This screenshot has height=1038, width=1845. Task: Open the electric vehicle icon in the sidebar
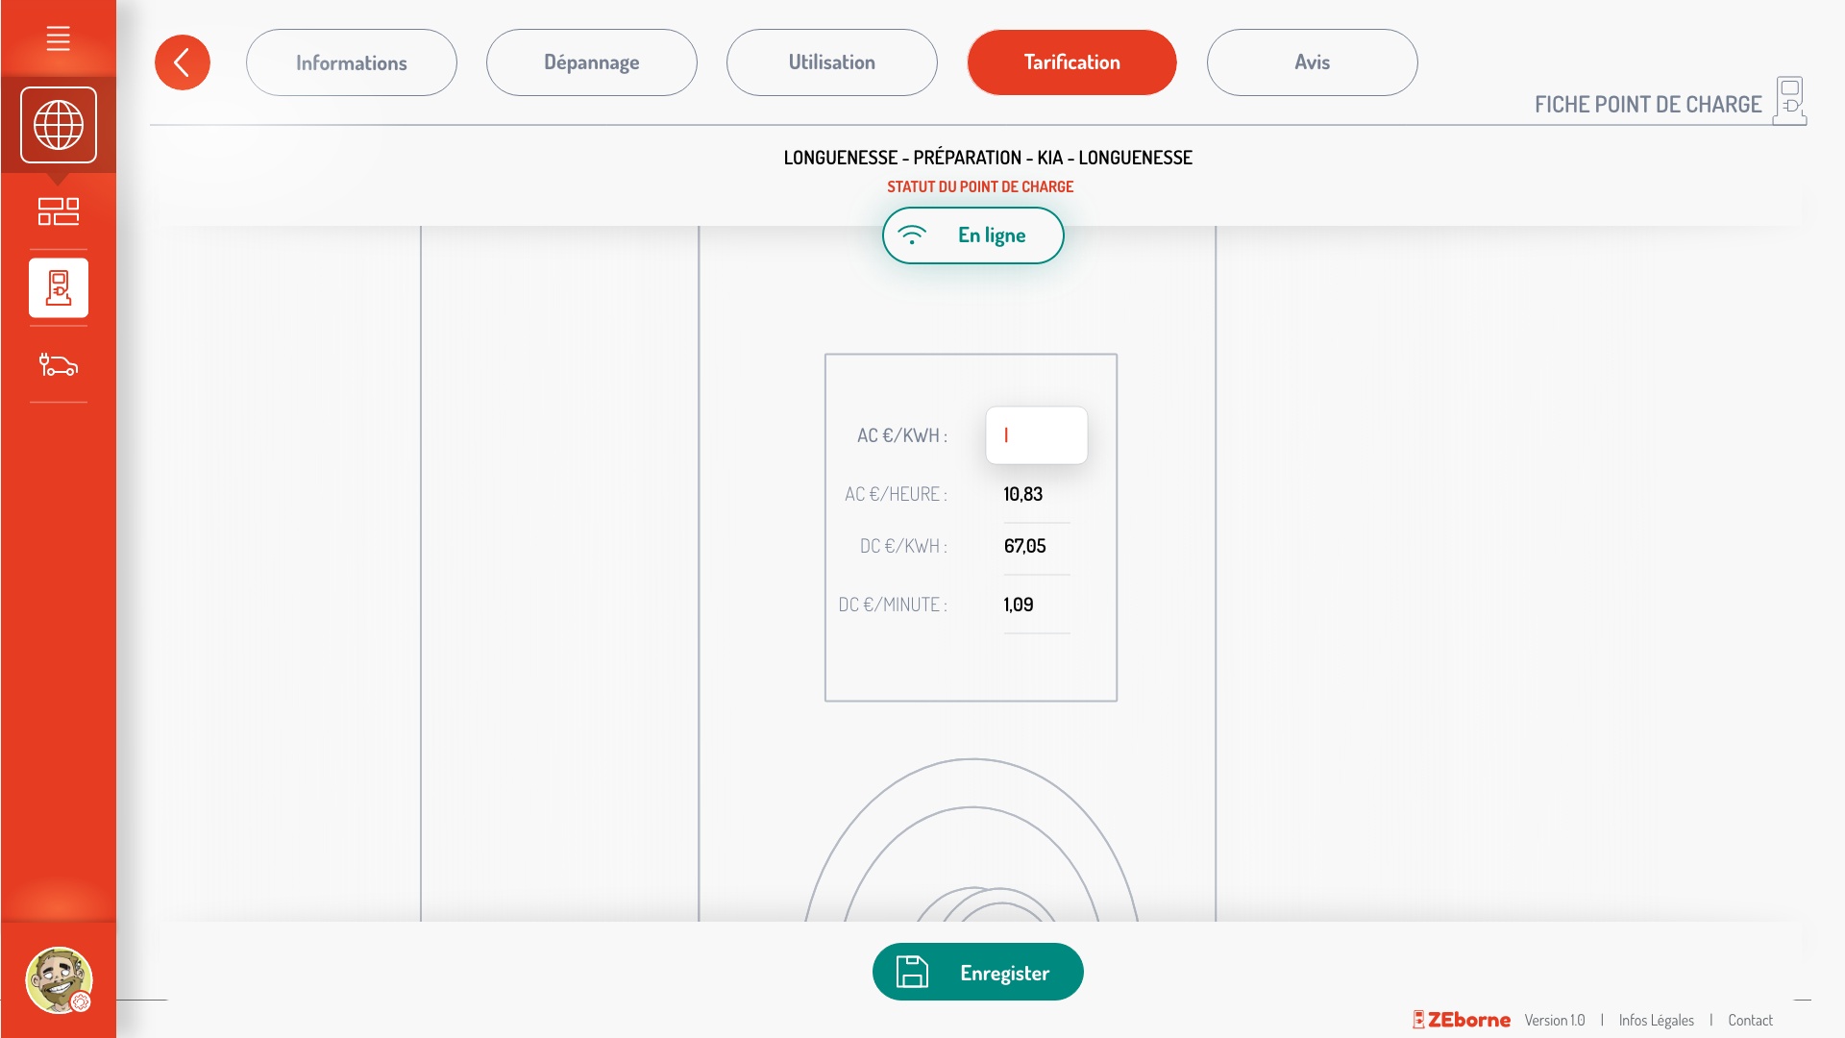pos(58,365)
